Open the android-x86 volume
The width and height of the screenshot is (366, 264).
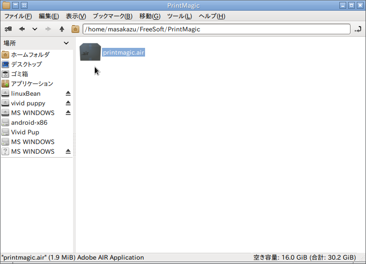point(37,122)
